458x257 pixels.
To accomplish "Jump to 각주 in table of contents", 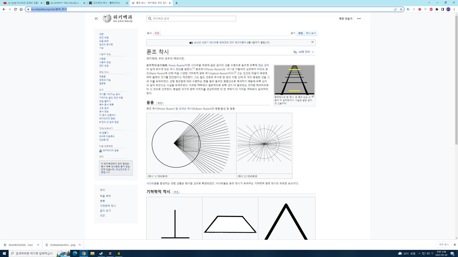I will point(102,216).
